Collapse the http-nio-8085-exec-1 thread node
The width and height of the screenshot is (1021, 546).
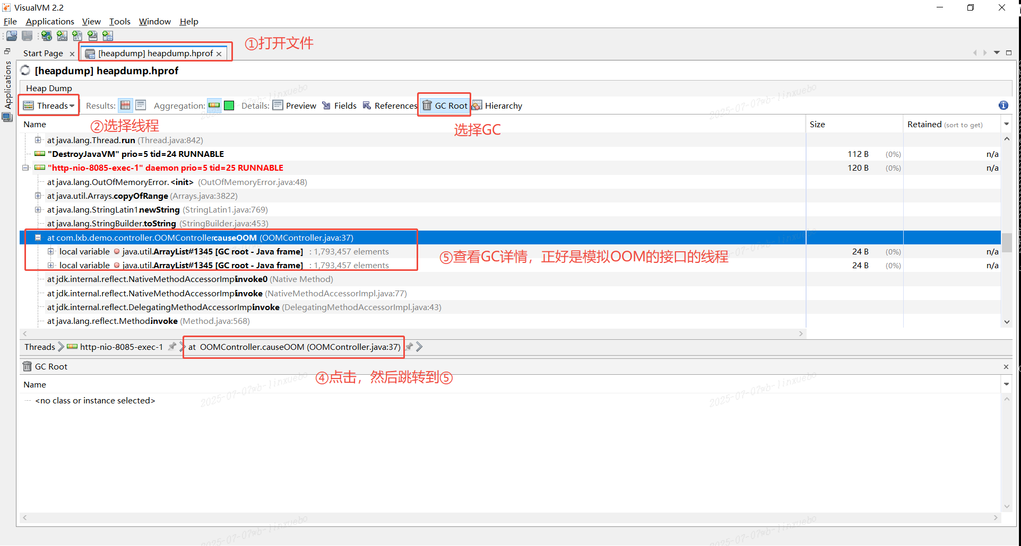click(25, 168)
